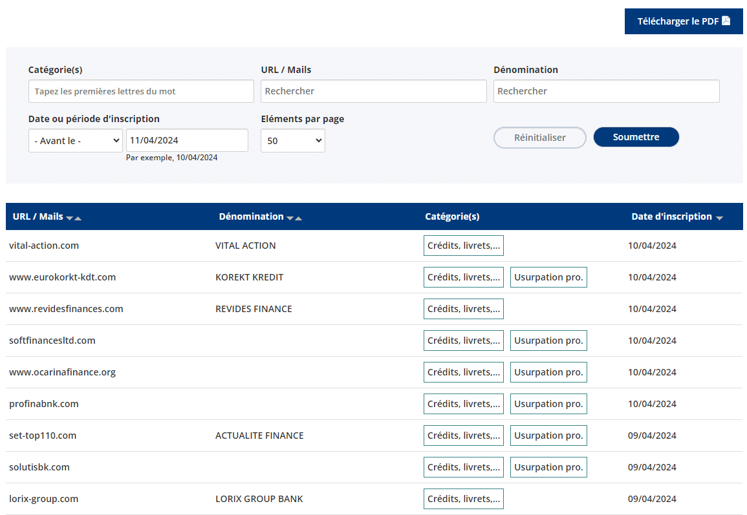Select set-top110.com URL entry
Image resolution: width=747 pixels, height=515 pixels.
(43, 436)
